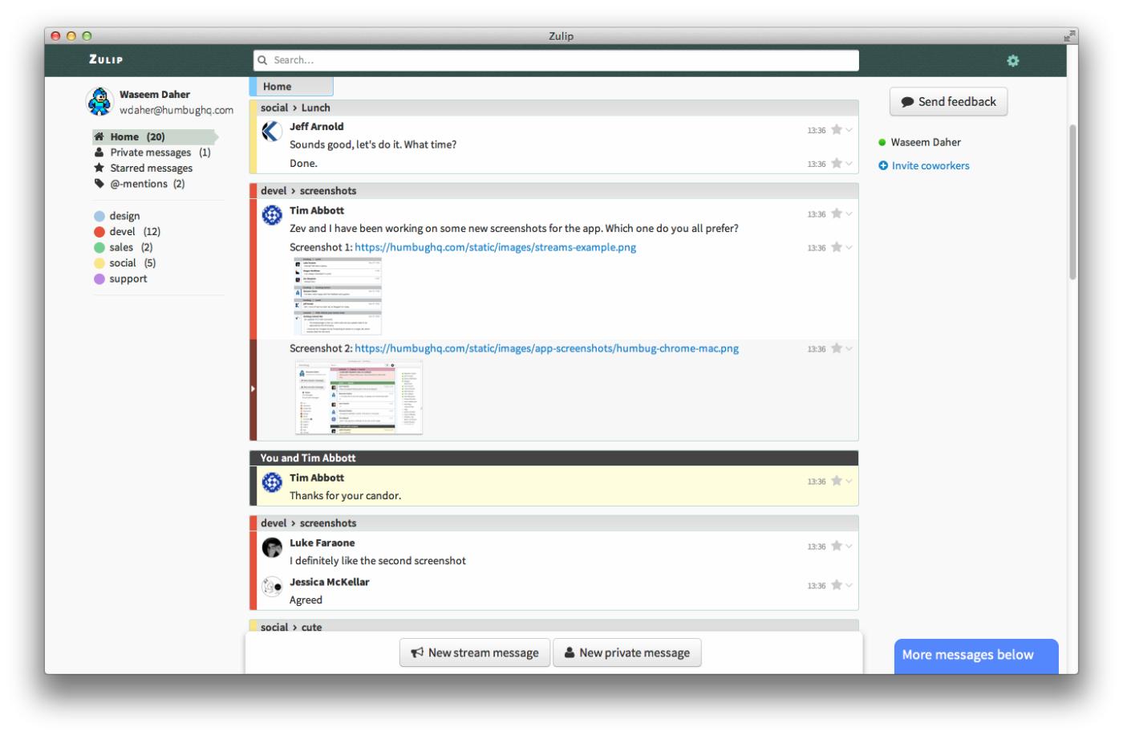
Task: Click the Home house icon in sidebar
Action: (x=99, y=136)
